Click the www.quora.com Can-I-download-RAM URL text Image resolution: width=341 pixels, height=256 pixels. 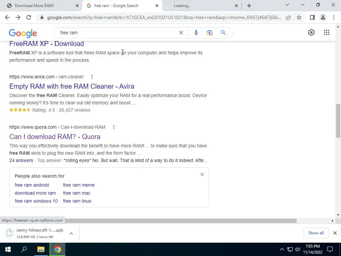[57, 127]
